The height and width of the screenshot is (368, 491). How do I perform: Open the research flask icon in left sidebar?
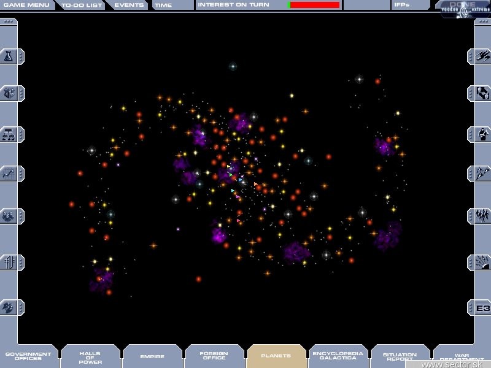pos(9,56)
